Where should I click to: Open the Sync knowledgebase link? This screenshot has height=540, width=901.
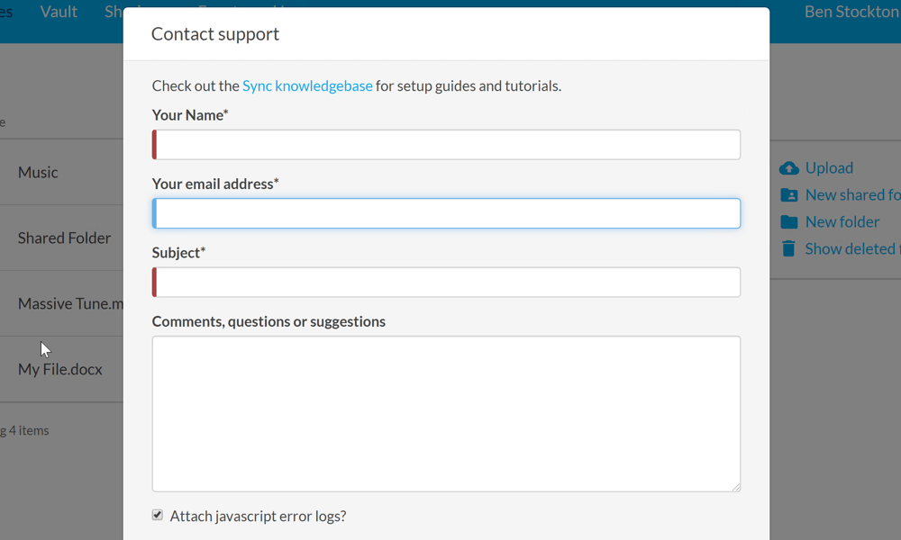pyautogui.click(x=307, y=86)
